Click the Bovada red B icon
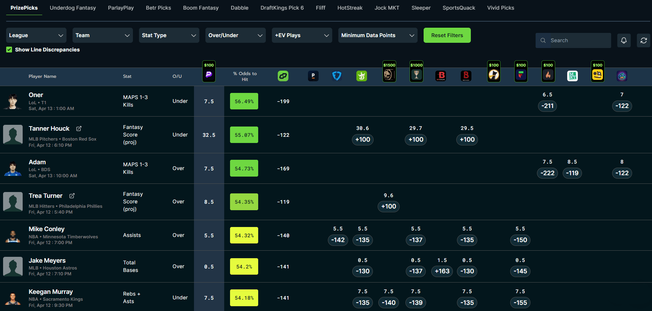The height and width of the screenshot is (311, 652). click(x=466, y=76)
